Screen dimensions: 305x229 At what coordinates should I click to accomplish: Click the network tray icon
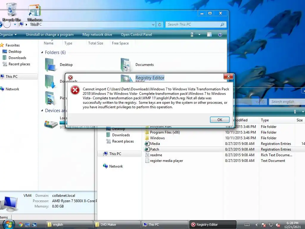point(270,225)
